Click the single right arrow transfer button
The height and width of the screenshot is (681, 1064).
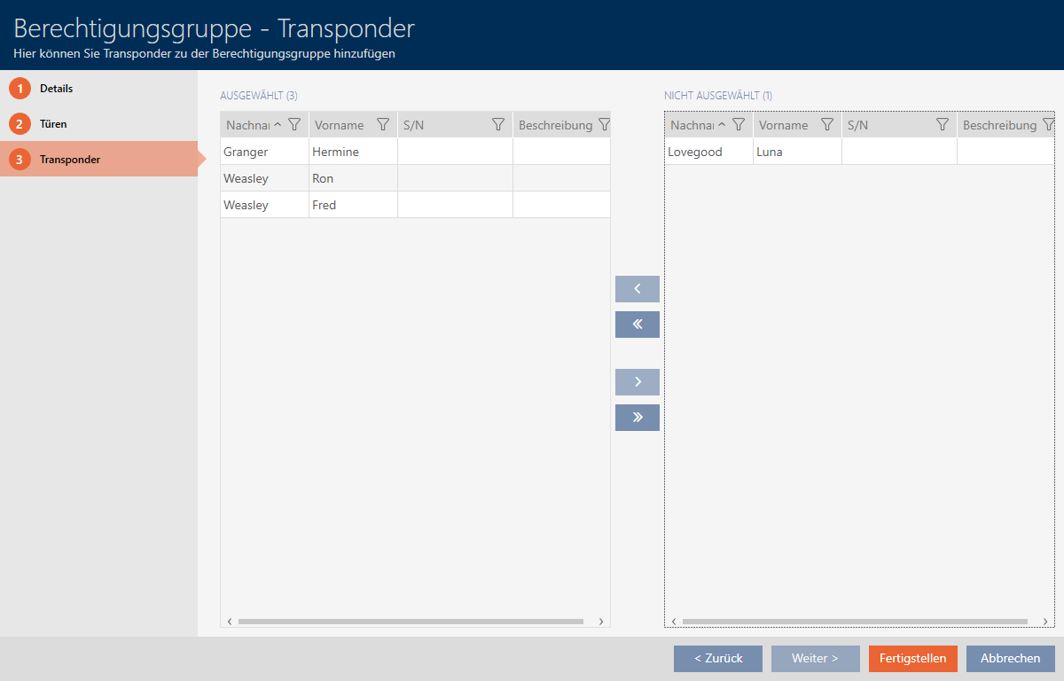coord(637,382)
